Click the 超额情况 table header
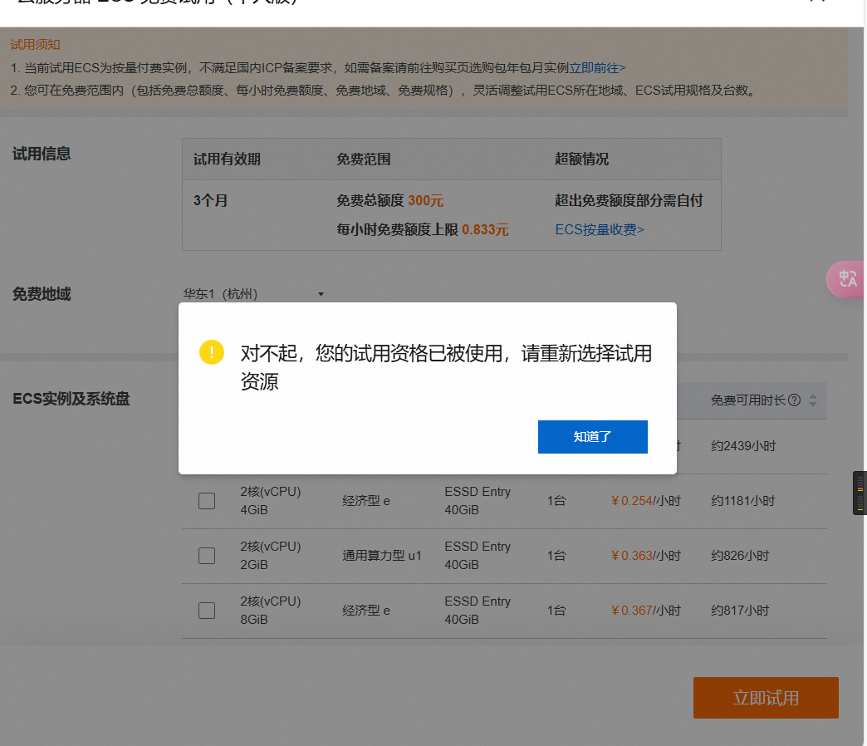The image size is (867, 746). tap(581, 159)
